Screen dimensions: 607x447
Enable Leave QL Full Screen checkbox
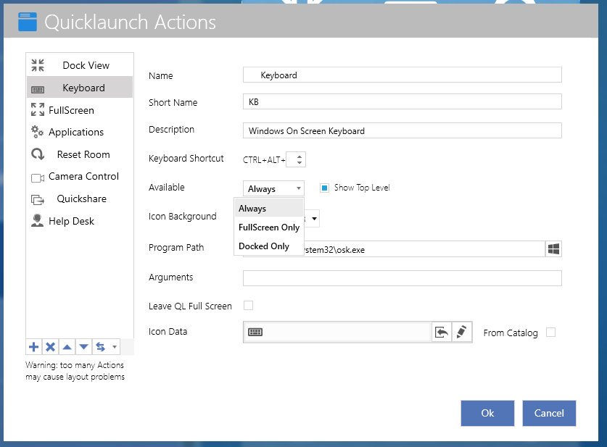pyautogui.click(x=248, y=306)
